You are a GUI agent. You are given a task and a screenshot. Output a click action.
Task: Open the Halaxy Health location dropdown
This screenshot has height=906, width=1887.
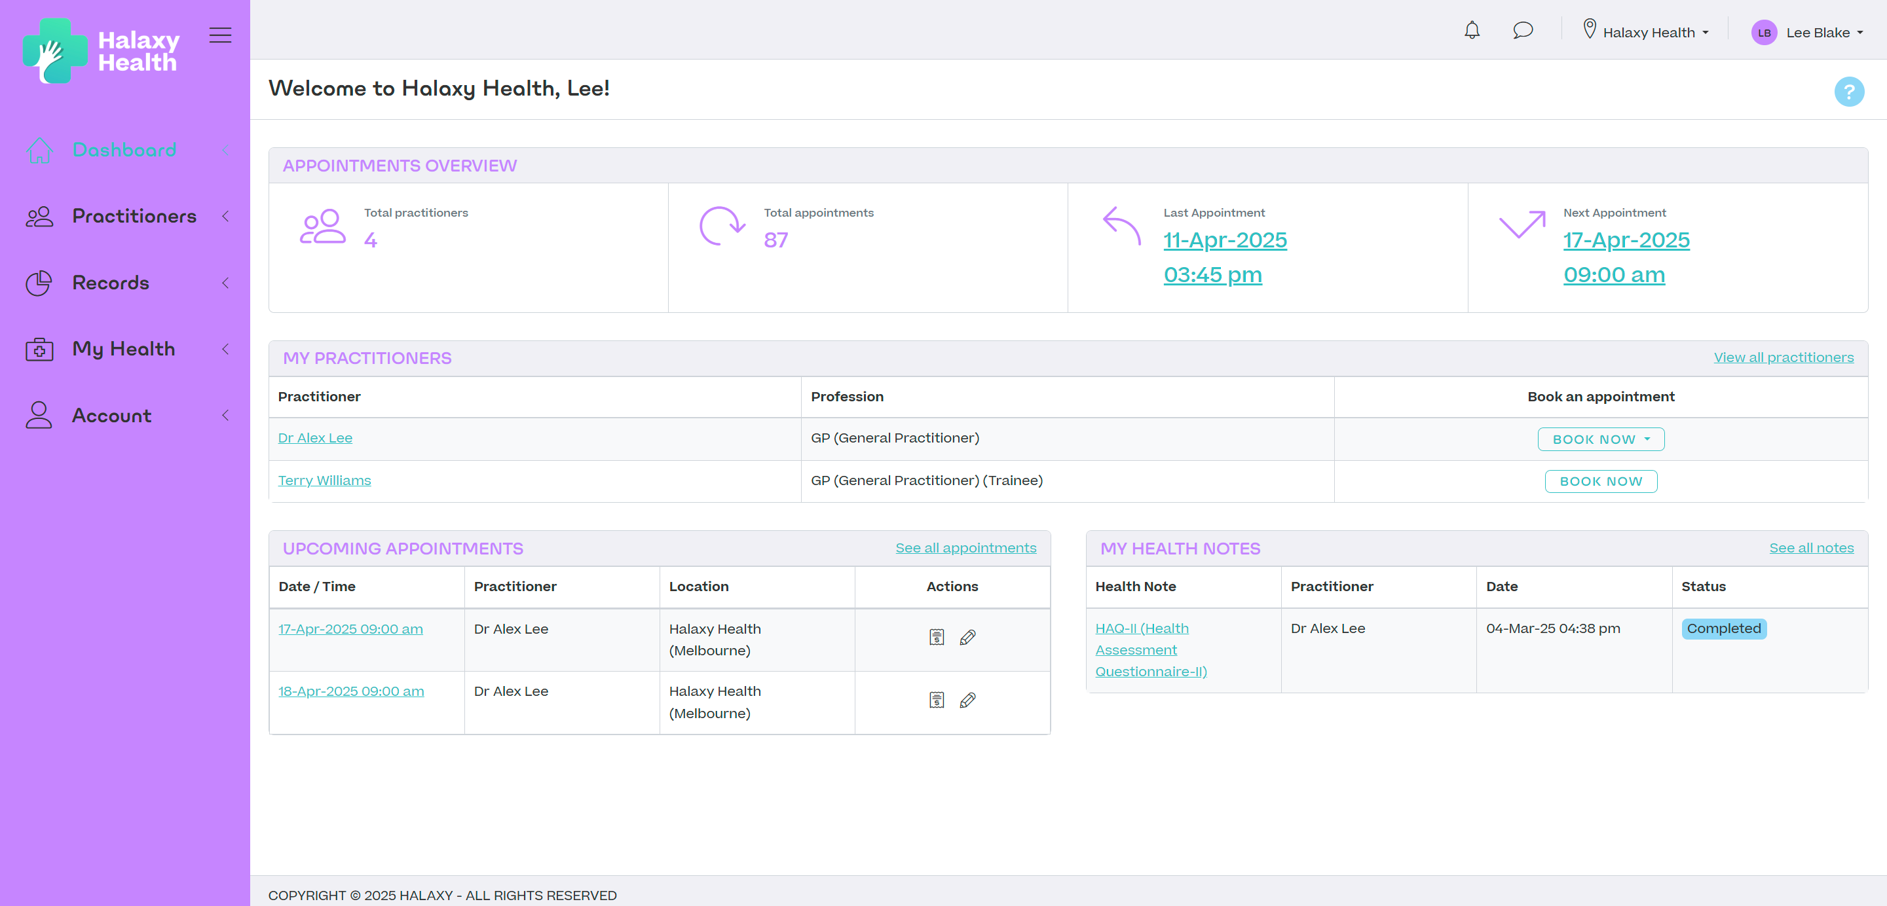click(1645, 32)
